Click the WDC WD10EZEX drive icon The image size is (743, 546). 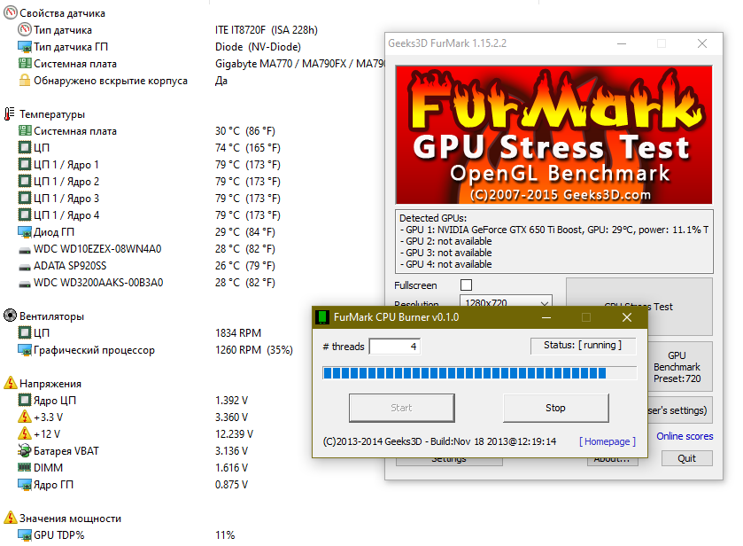[25, 250]
